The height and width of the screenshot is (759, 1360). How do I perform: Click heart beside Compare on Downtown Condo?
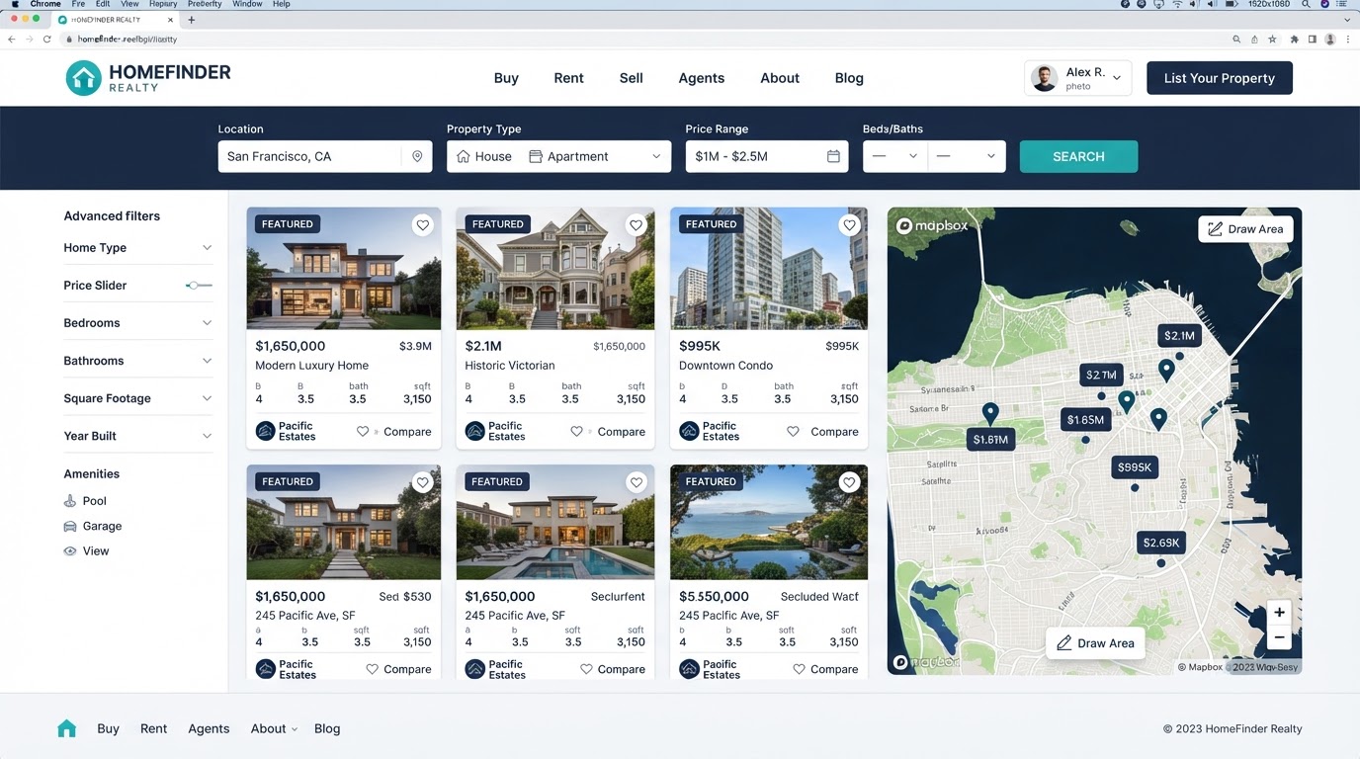click(x=793, y=432)
